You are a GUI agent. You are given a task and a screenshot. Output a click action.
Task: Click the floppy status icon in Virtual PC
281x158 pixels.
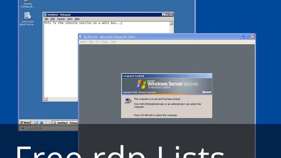[x=31, y=128]
